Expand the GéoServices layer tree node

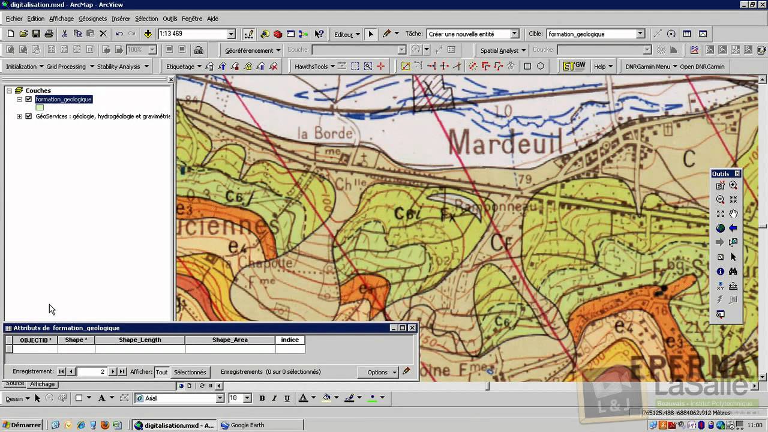tap(19, 116)
